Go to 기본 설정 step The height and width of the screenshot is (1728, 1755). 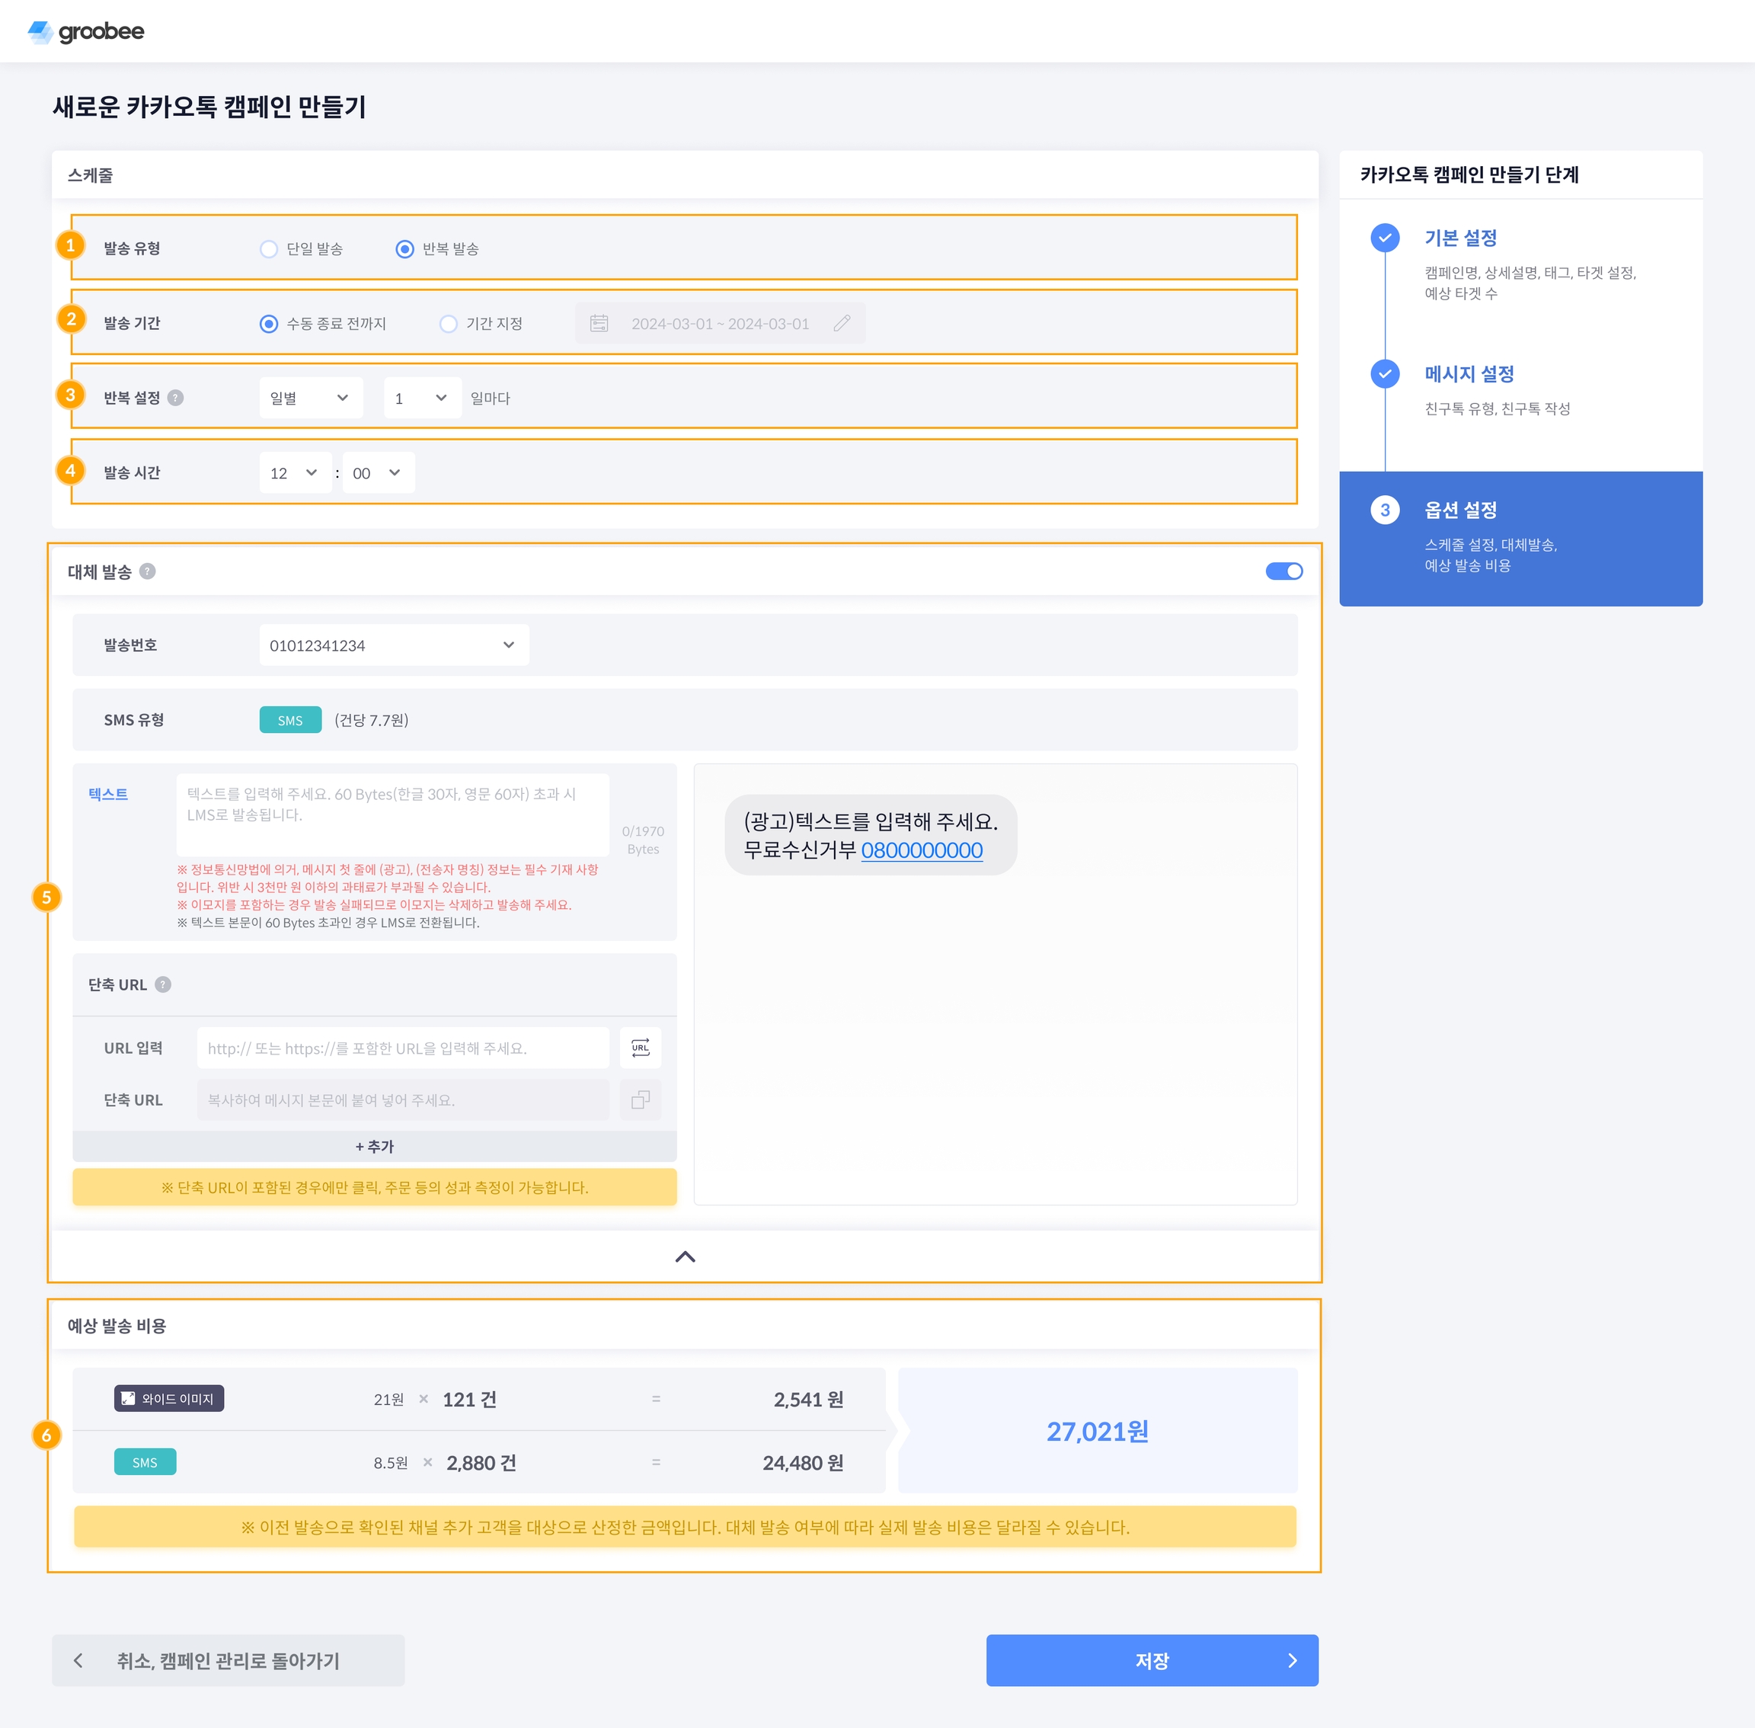(1459, 238)
